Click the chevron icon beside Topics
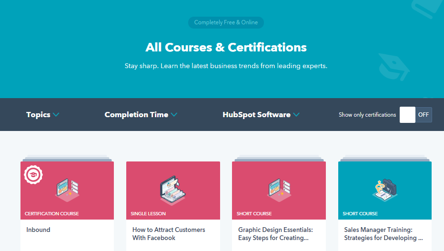The width and height of the screenshot is (444, 251). [x=56, y=115]
